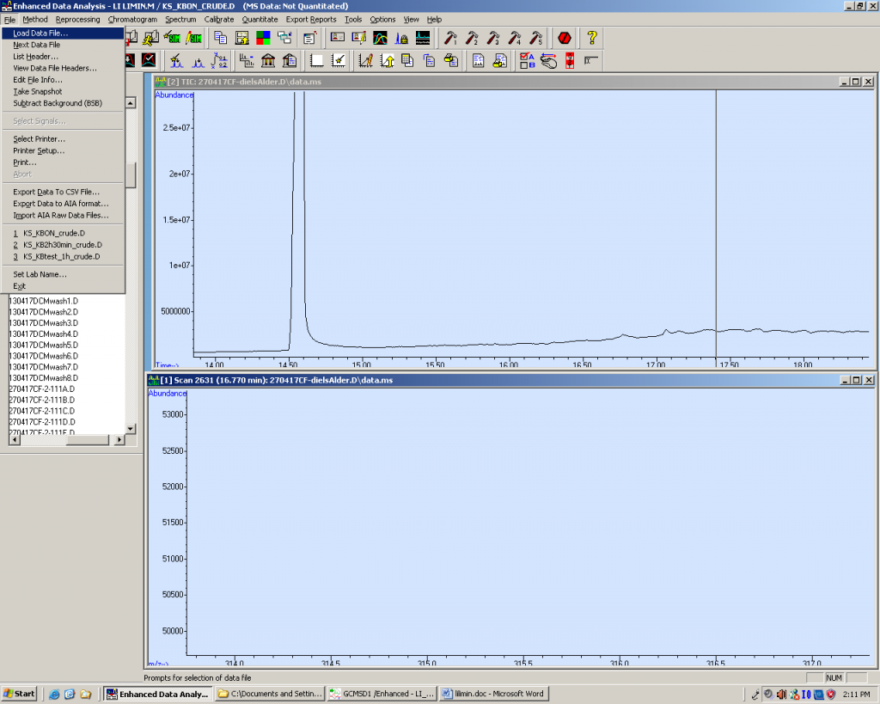880x704 pixels.
Task: Click file list scroll down arrow
Action: click(x=131, y=428)
